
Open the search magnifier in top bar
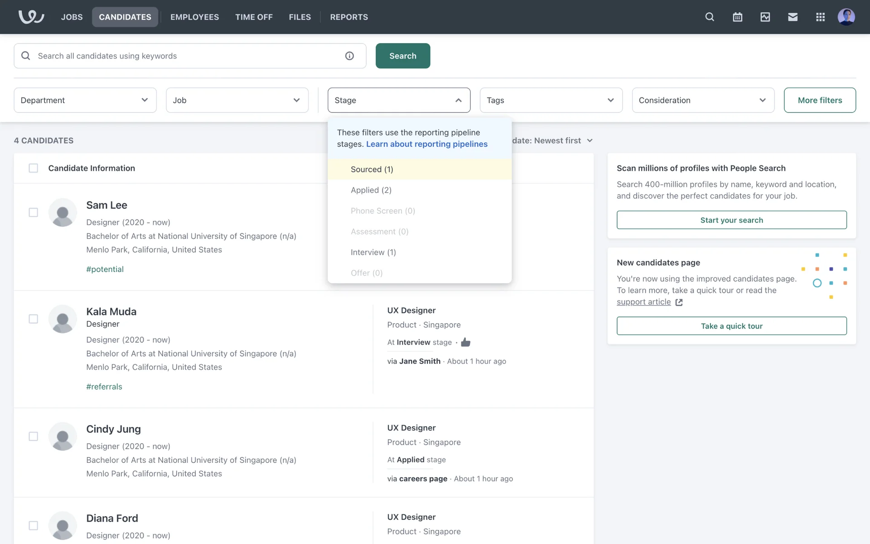[x=710, y=17]
